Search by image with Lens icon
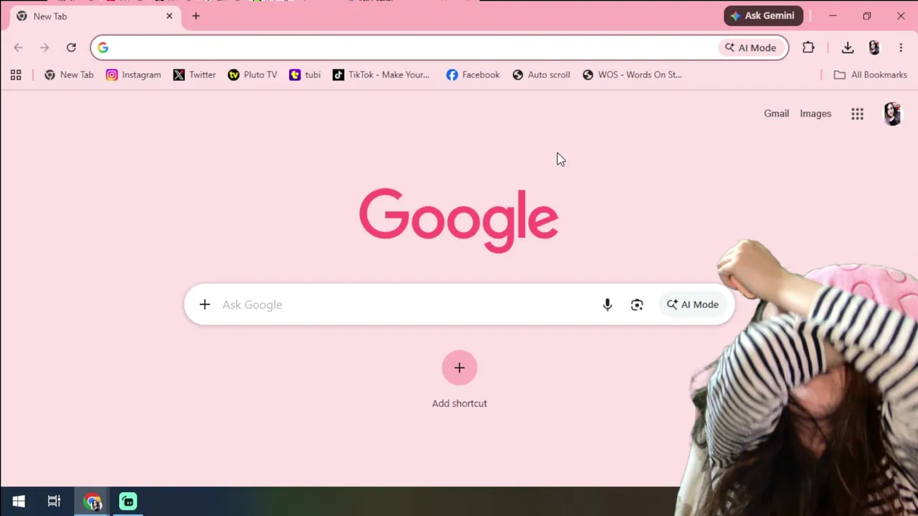Screen dimensions: 918x516 coord(637,305)
